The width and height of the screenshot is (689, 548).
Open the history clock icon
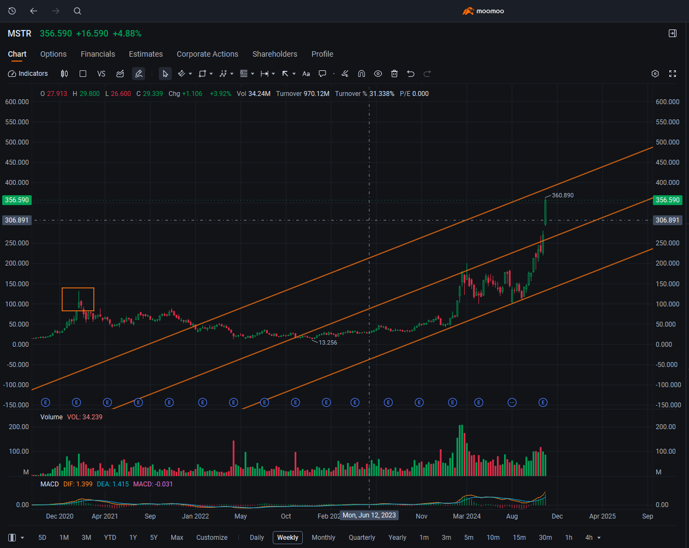click(12, 11)
